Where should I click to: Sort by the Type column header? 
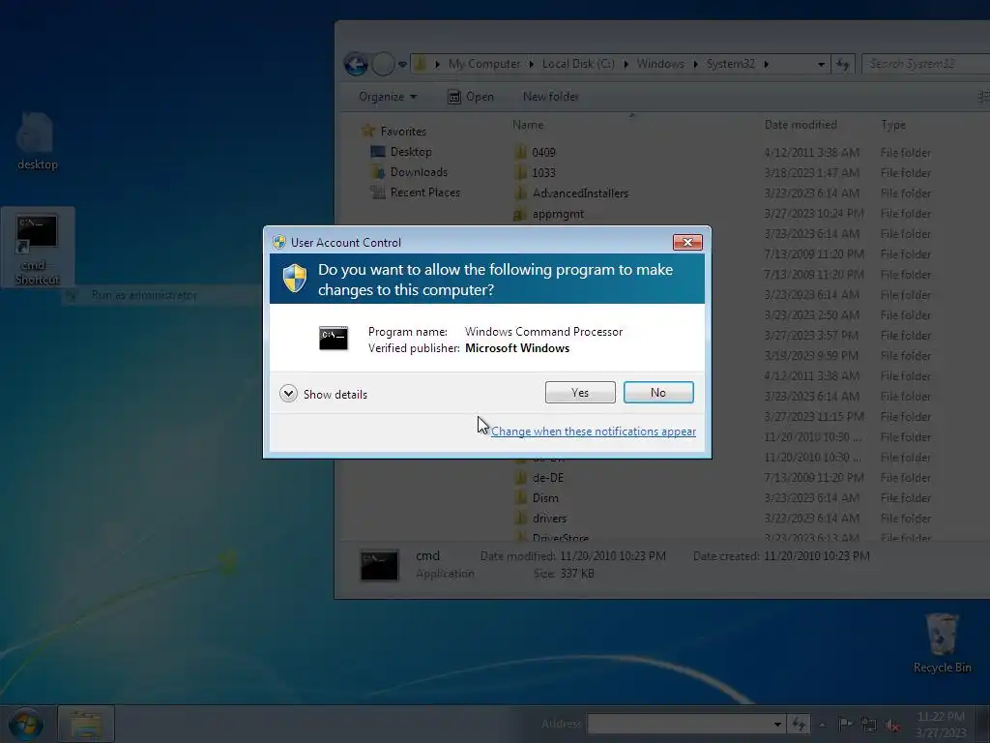892,125
